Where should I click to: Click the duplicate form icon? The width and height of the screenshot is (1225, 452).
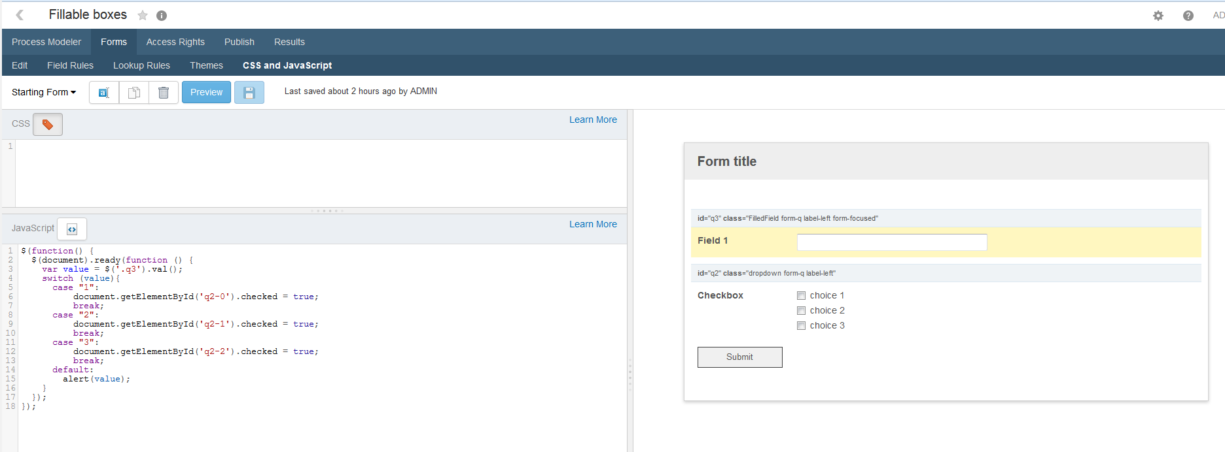click(x=134, y=93)
